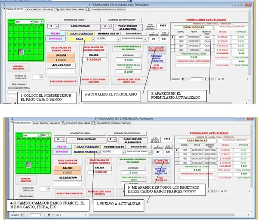Click GUARDAR REGISTROS button in lower window

(x=26, y=180)
